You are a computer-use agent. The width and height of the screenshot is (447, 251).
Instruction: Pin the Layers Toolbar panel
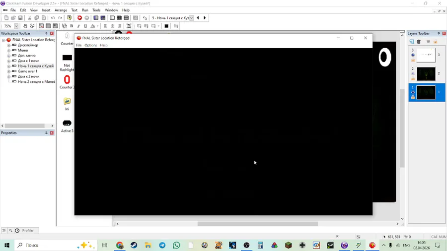[x=439, y=33]
